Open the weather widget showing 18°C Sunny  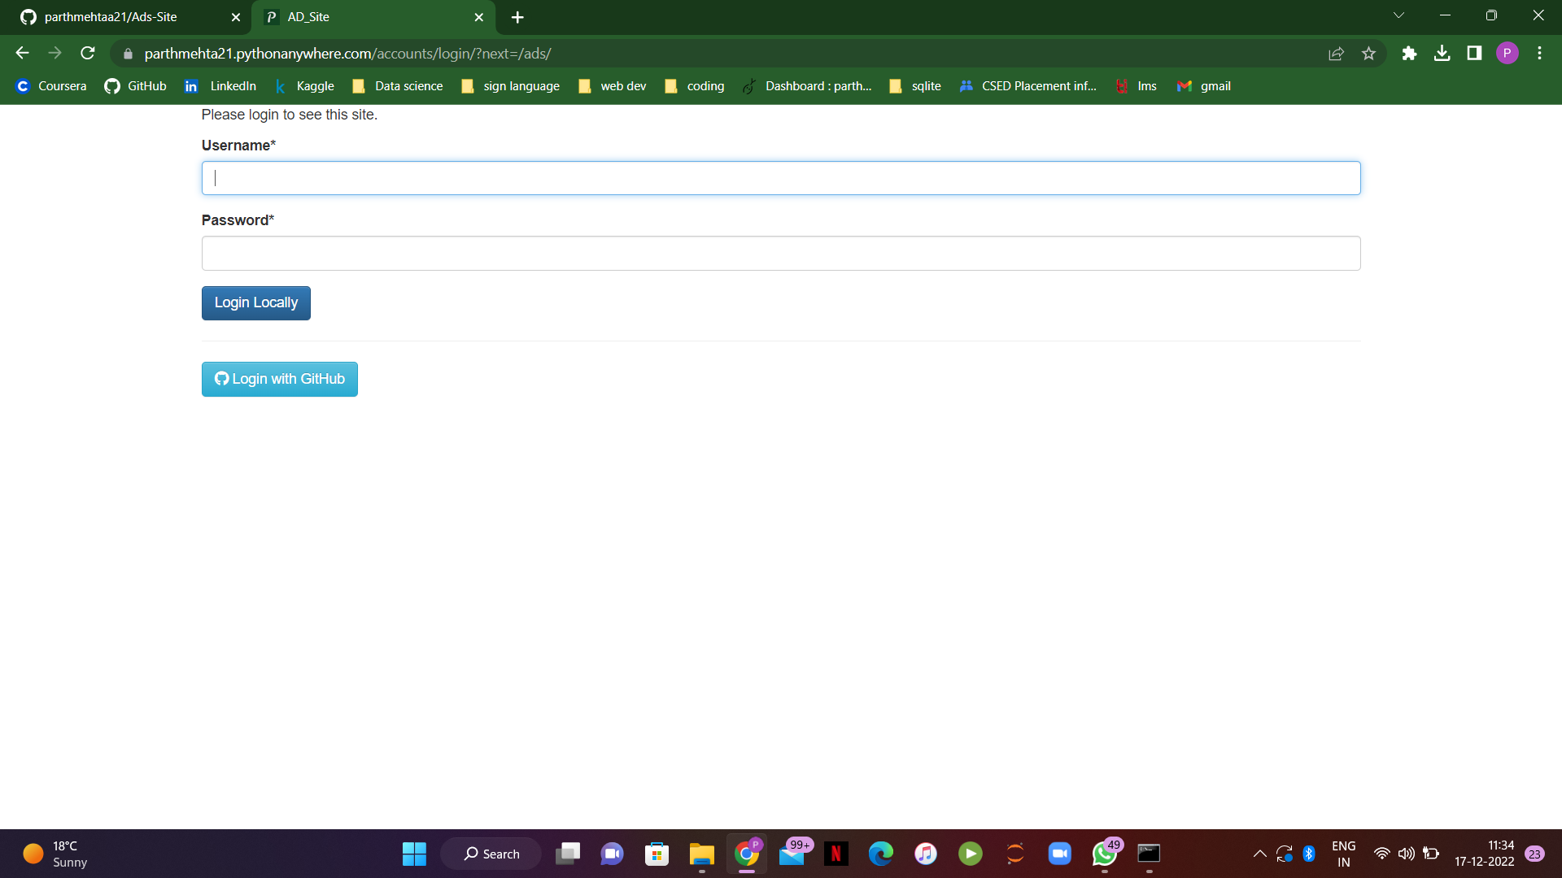pyautogui.click(x=57, y=854)
